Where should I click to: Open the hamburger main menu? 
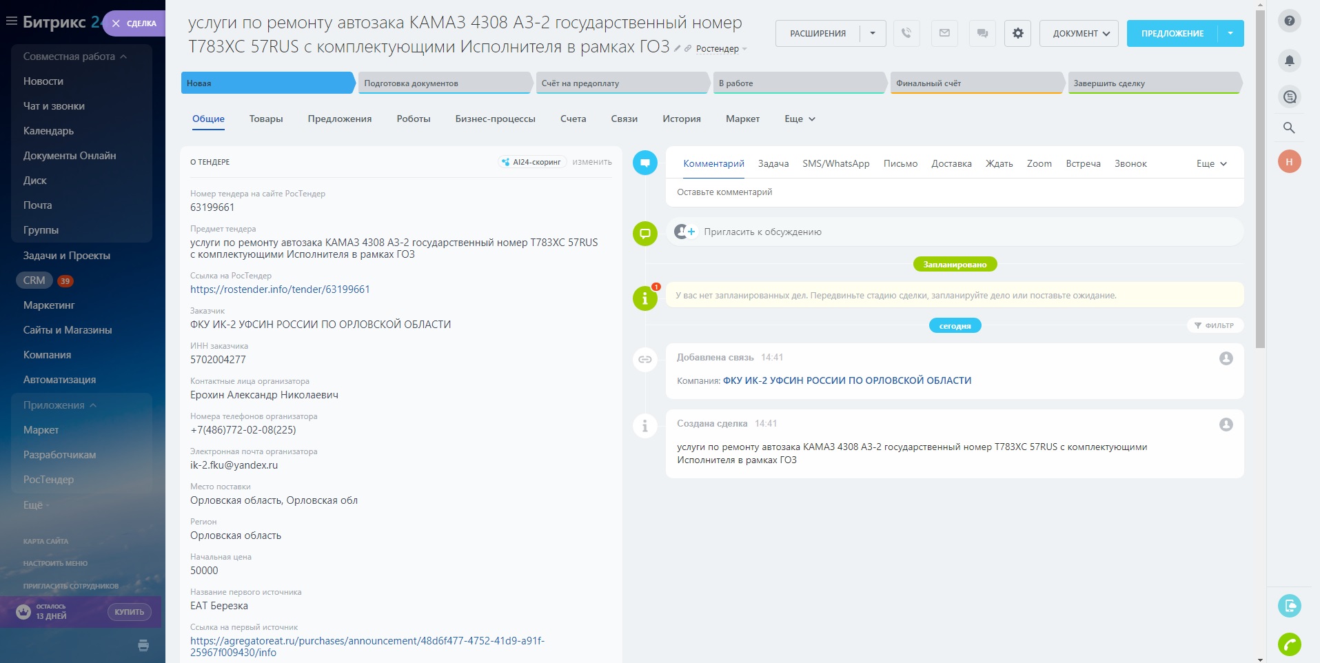coord(11,21)
